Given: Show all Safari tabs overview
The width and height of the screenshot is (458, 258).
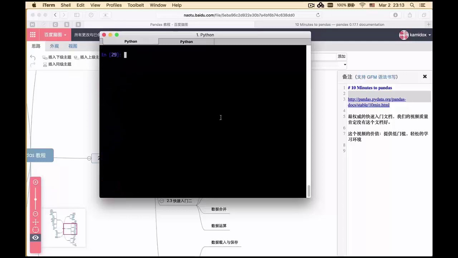Looking at the screenshot, I should click(424, 15).
